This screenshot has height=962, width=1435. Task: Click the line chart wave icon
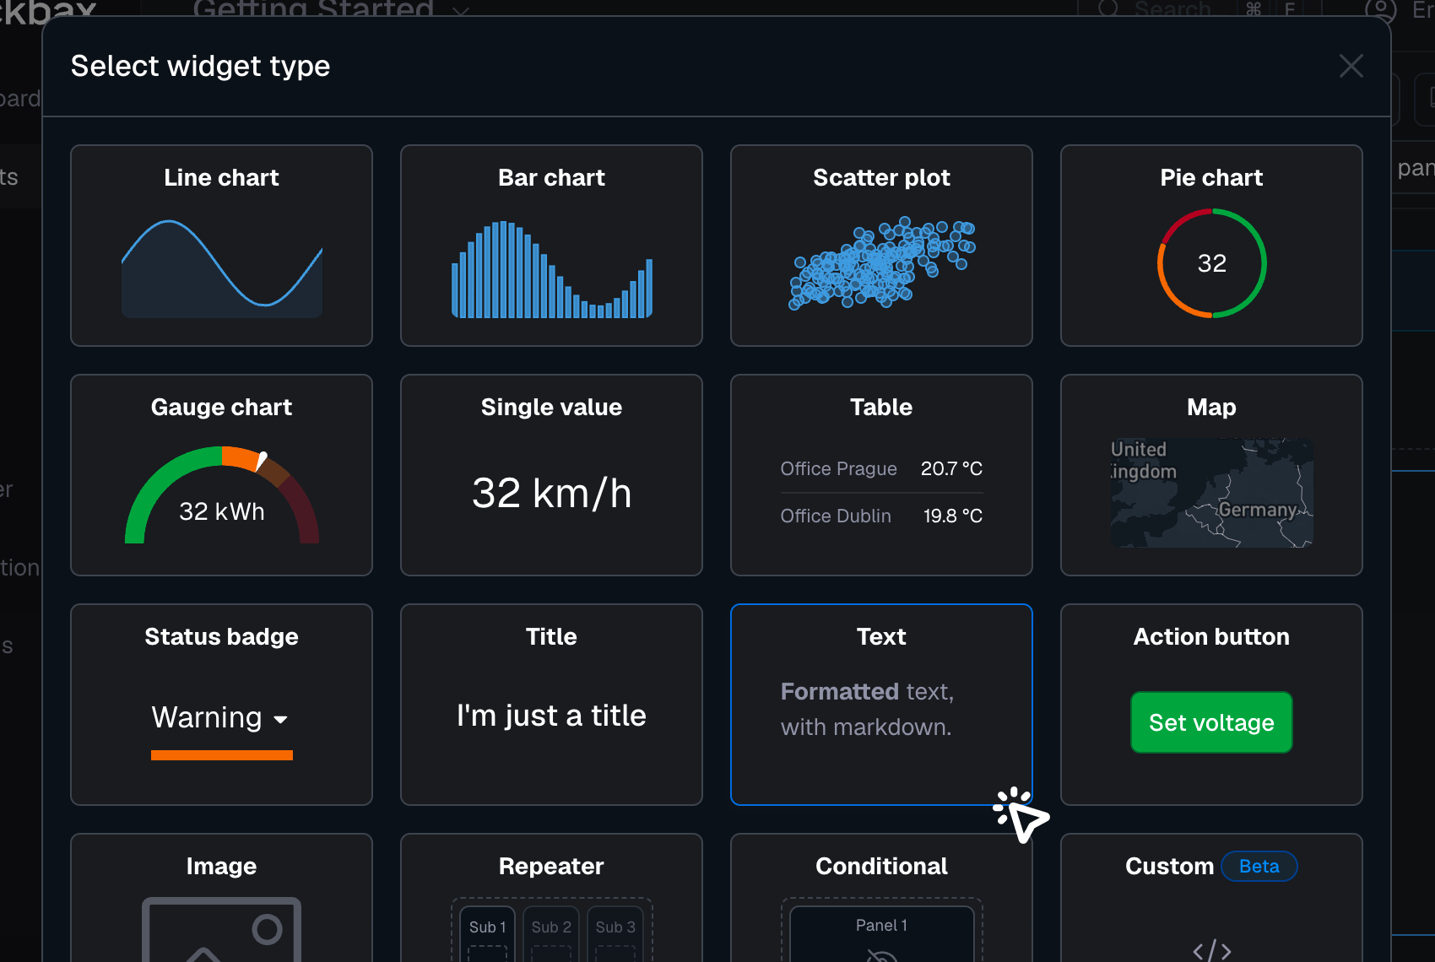221,268
